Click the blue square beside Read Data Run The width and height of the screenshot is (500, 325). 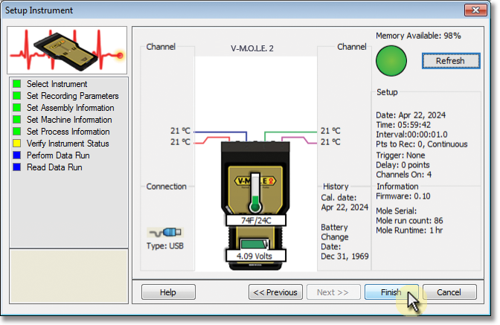coord(16,167)
